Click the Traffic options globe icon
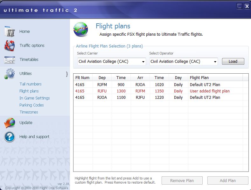This screenshot has width=251, height=190. pos(10,46)
